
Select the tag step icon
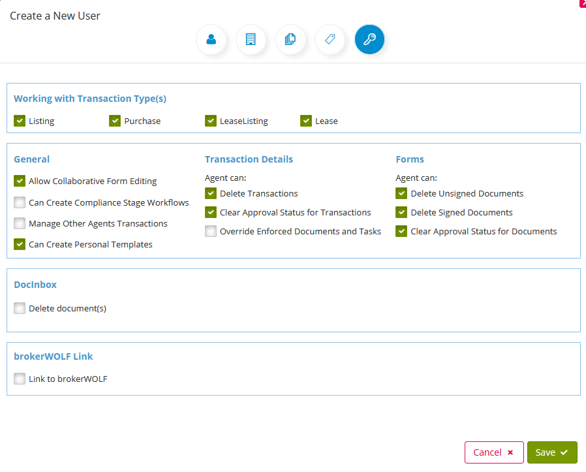click(330, 39)
